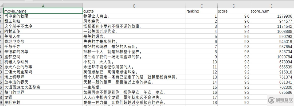Viewport: 294px width, 106px height.
Task: Select score_num cell 678994
Action: coord(272,62)
